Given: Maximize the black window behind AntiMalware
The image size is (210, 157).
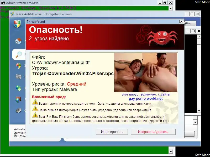Looking at the screenshot, I should click(x=193, y=31).
